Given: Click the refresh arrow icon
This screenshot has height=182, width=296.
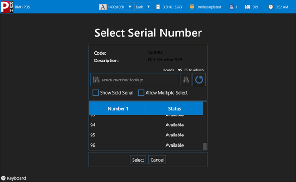Looking at the screenshot, I should [199, 80].
